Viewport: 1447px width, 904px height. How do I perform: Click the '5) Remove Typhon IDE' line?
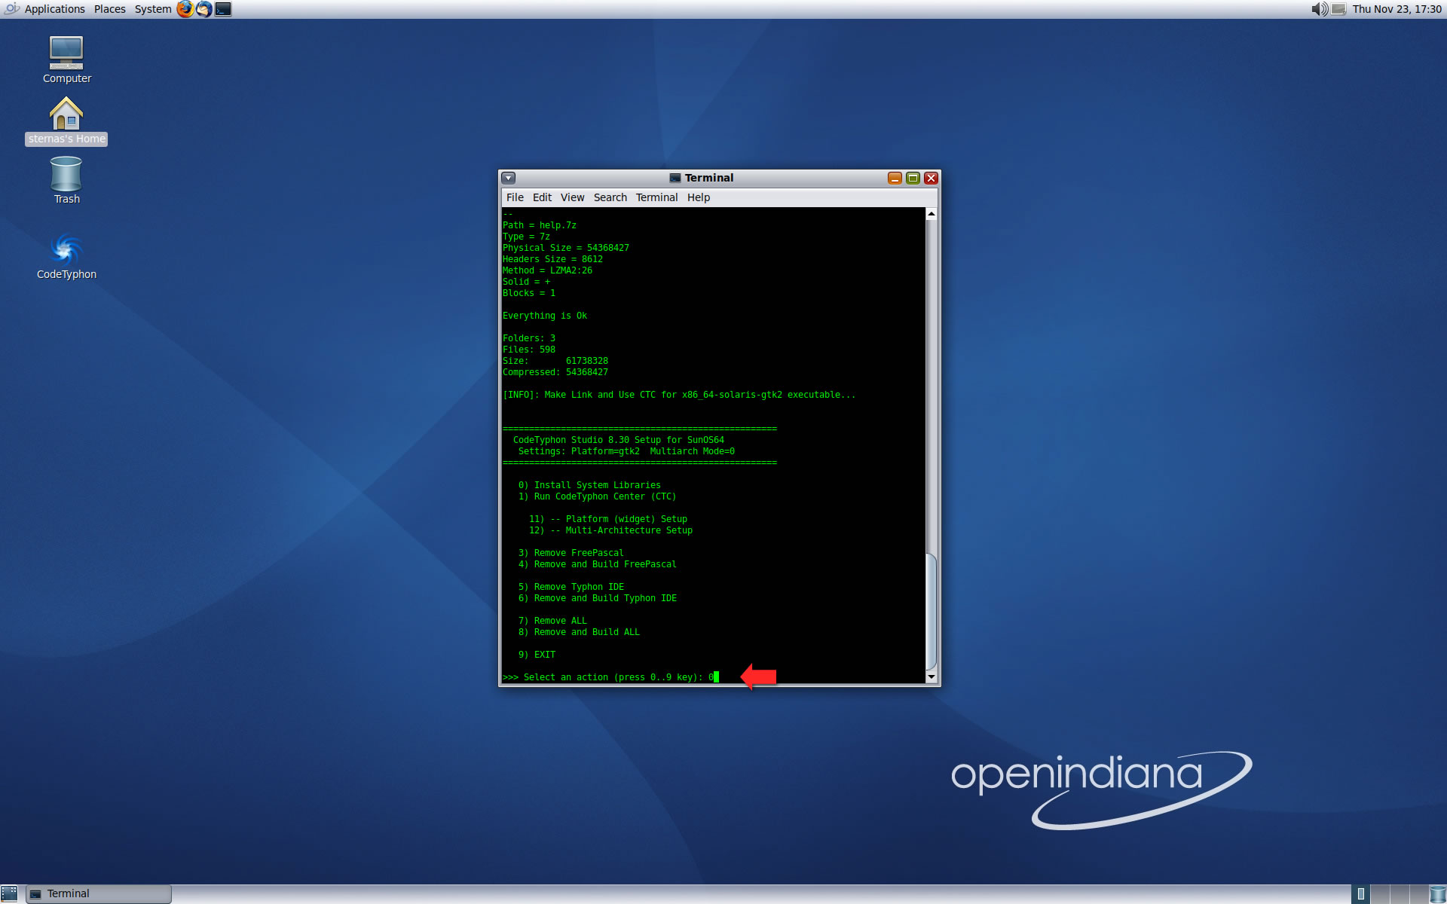[x=571, y=587]
